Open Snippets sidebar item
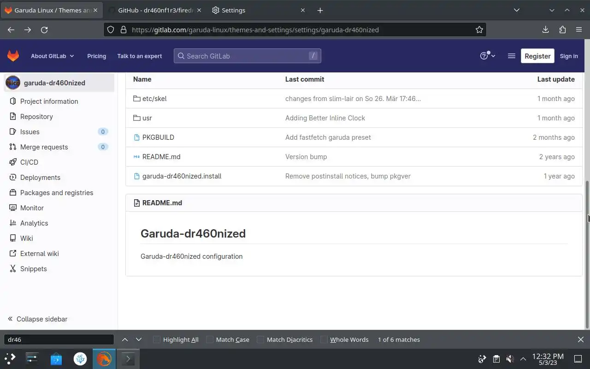Image resolution: width=590 pixels, height=369 pixels. (x=59, y=269)
